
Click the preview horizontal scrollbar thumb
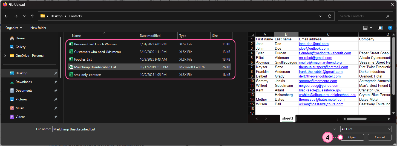(x=356, y=119)
